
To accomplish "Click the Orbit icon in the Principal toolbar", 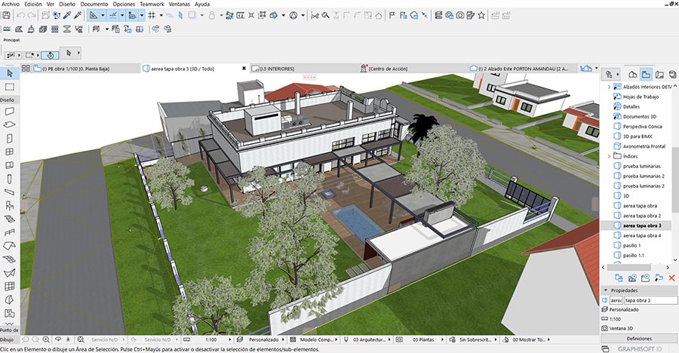I will tap(51, 54).
